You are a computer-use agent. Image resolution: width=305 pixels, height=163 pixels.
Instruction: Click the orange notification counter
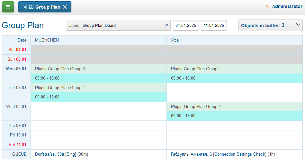click(x=267, y=7)
